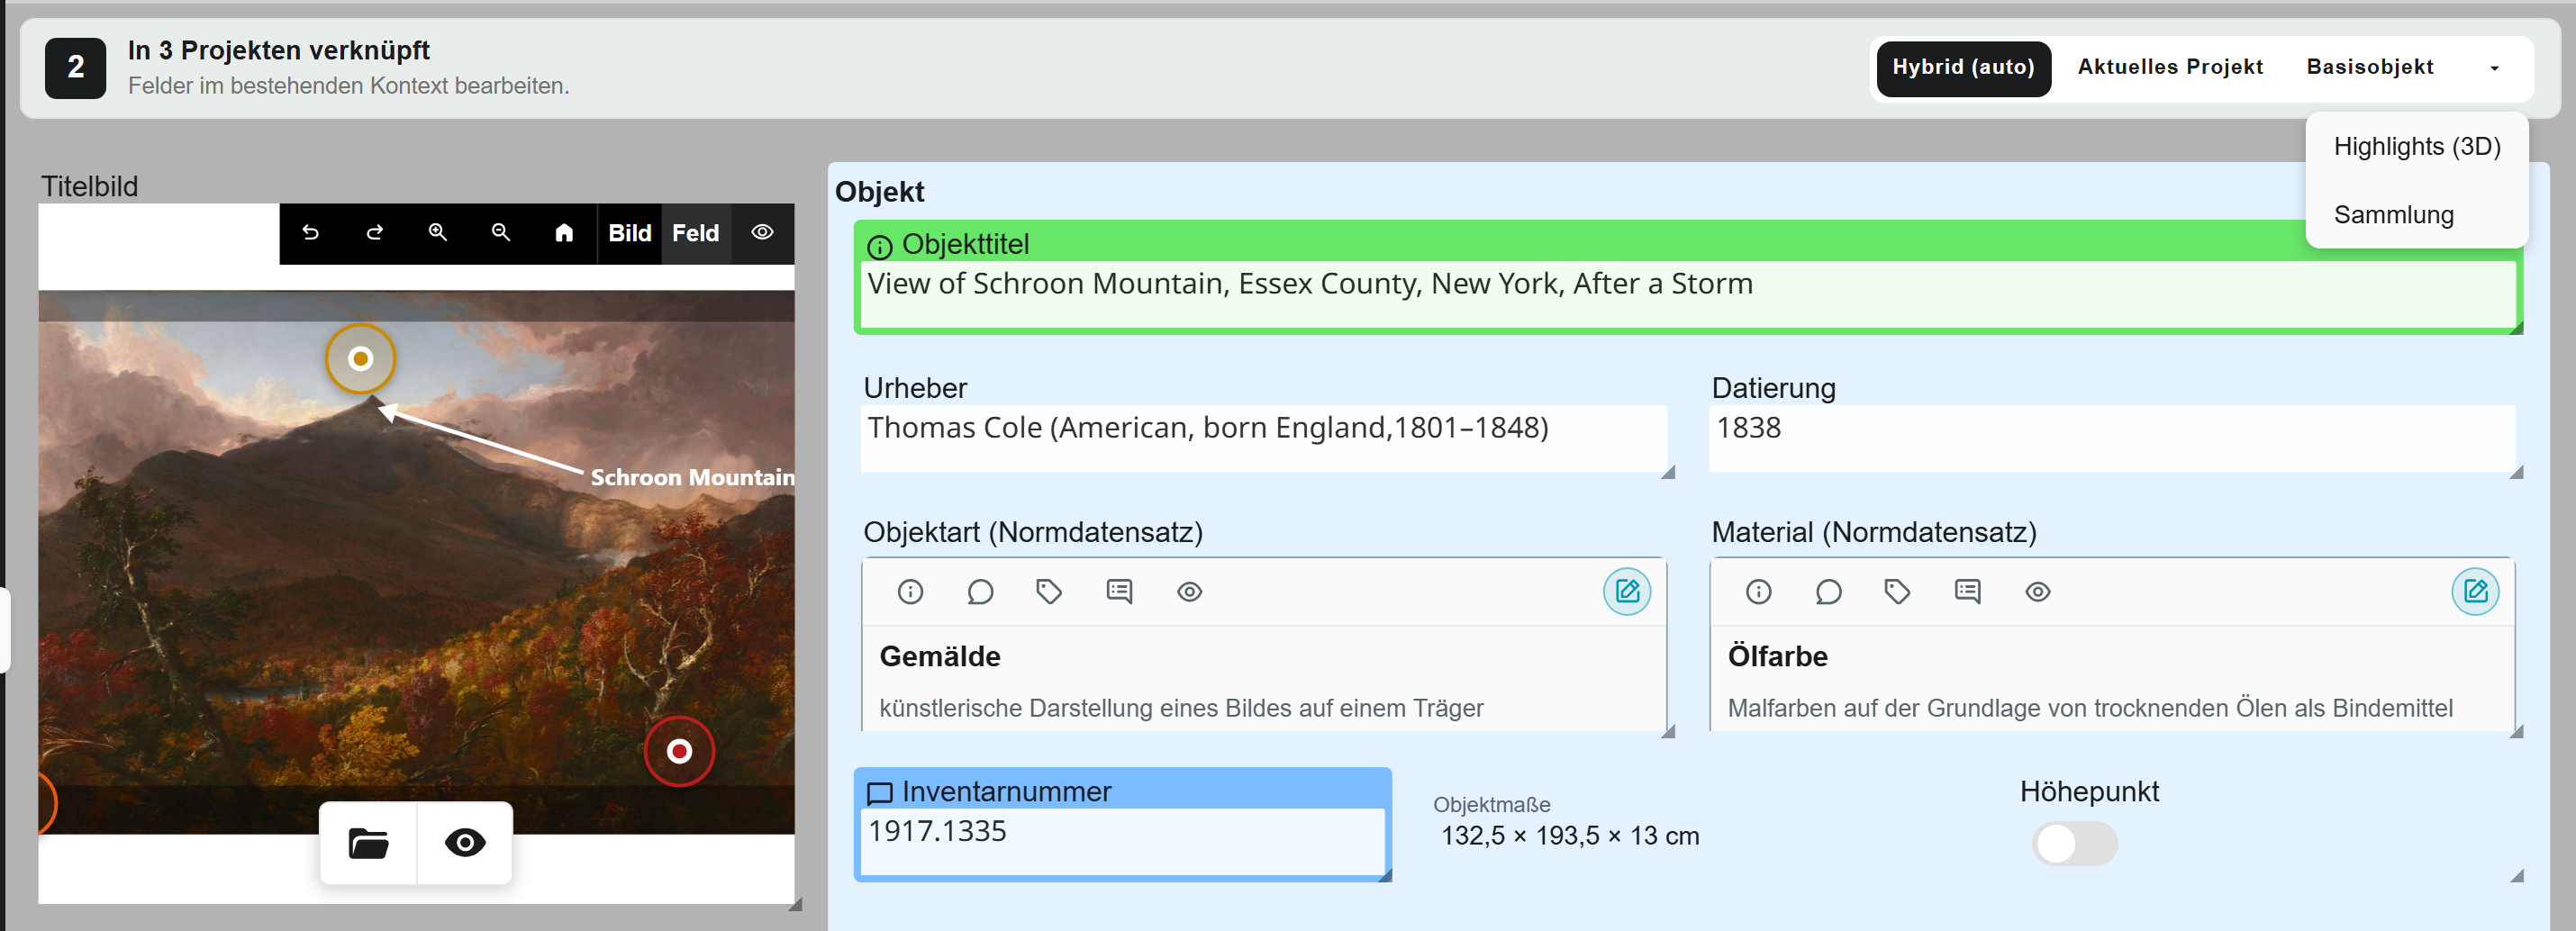
Task: Click the redo arrow in image toolbar
Action: click(x=375, y=233)
